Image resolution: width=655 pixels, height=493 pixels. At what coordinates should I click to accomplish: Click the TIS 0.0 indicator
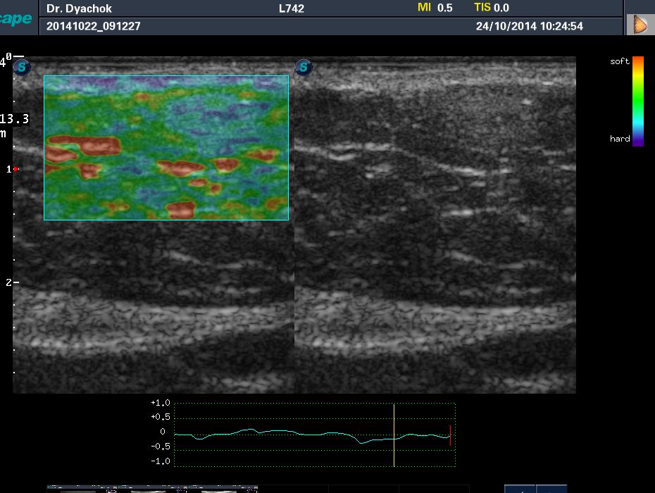coord(492,8)
